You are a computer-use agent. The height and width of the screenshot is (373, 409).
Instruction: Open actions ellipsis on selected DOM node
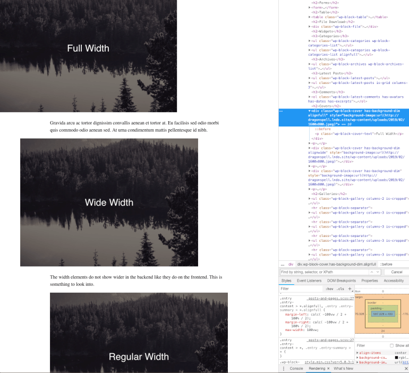click(x=281, y=111)
